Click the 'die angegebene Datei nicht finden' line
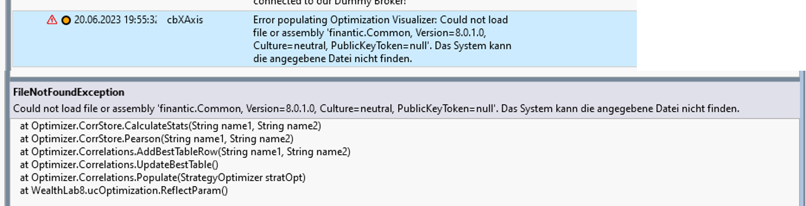This screenshot has width=806, height=206. (x=333, y=58)
